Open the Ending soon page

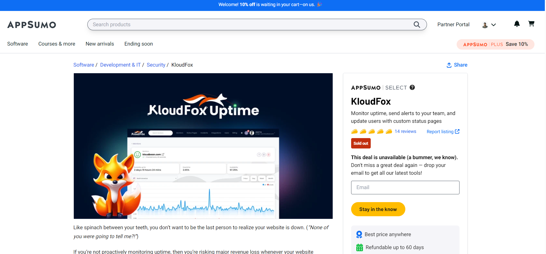[x=139, y=44]
